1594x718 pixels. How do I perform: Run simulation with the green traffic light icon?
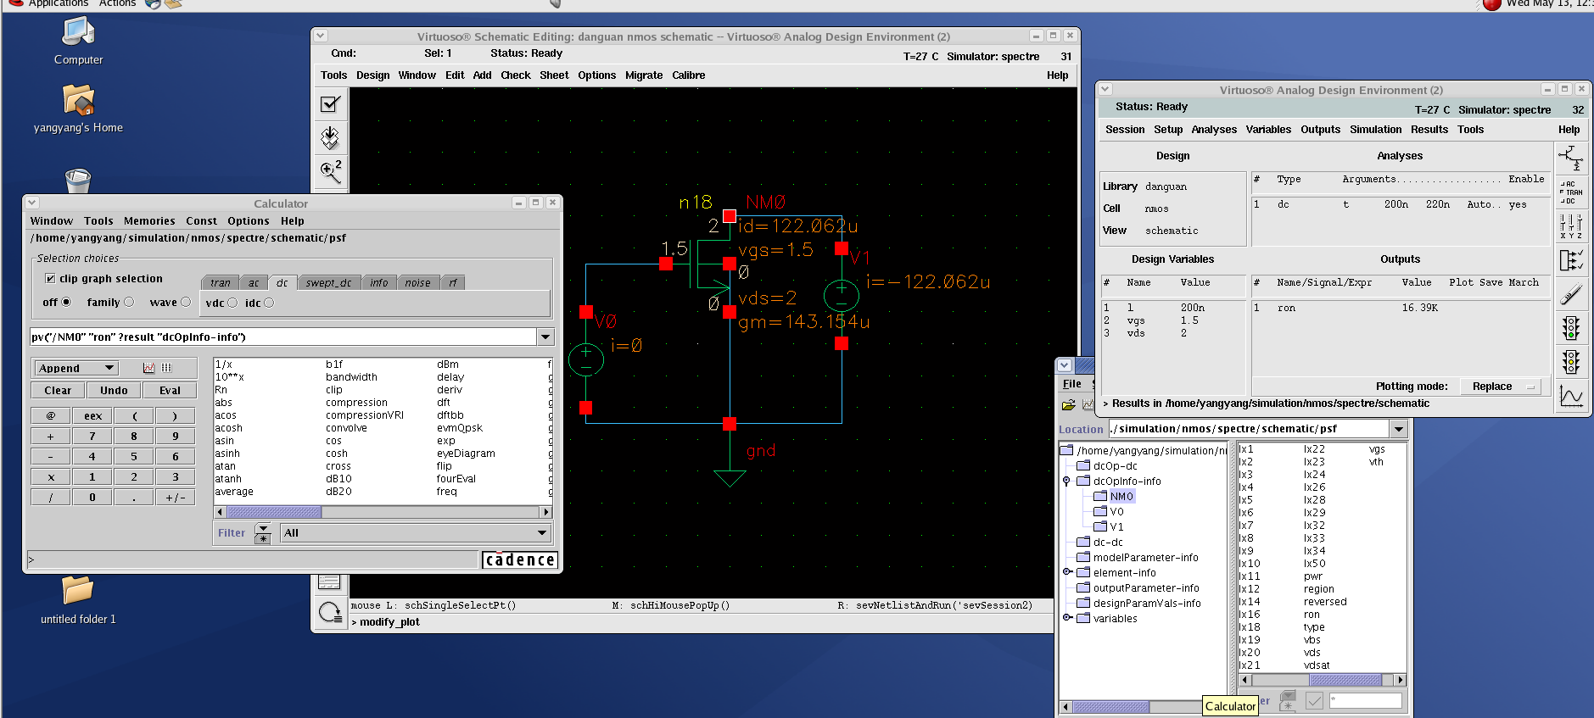coord(1571,328)
